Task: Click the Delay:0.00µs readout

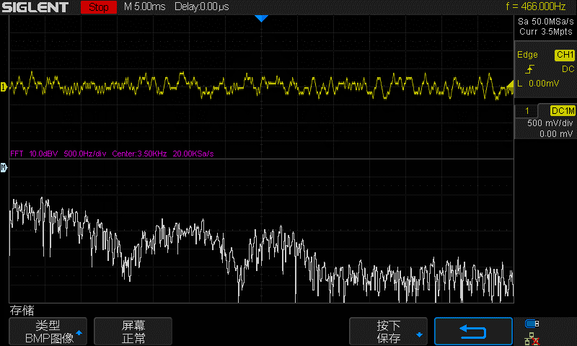Action: (x=202, y=7)
